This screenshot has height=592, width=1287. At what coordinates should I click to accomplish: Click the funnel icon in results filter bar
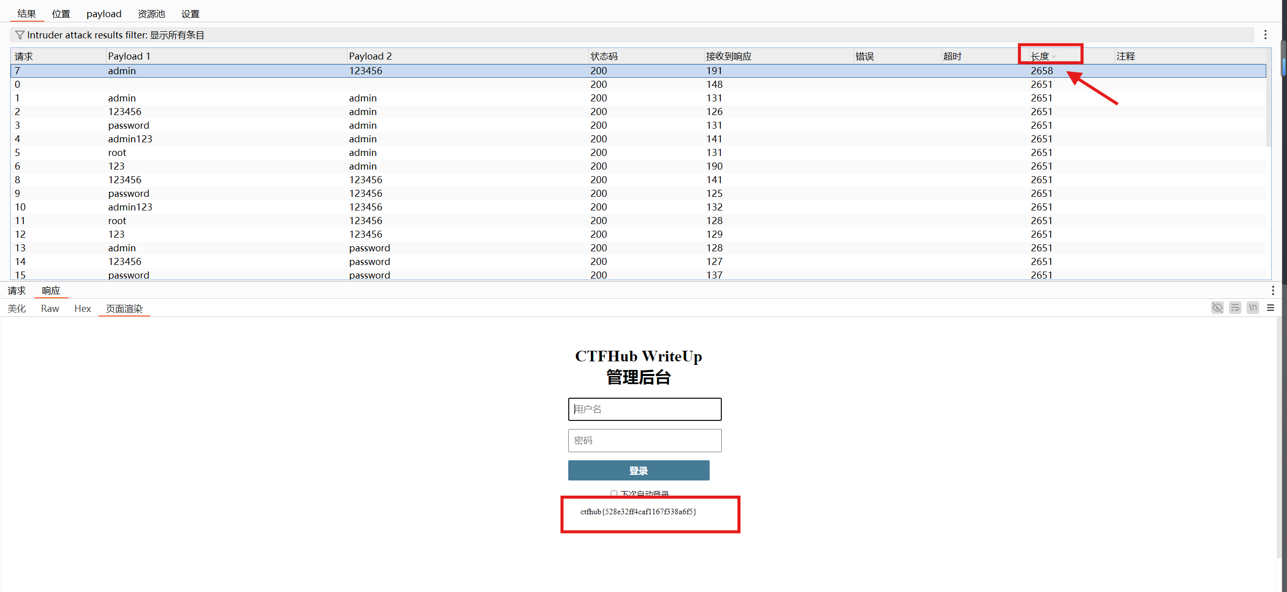(20, 35)
